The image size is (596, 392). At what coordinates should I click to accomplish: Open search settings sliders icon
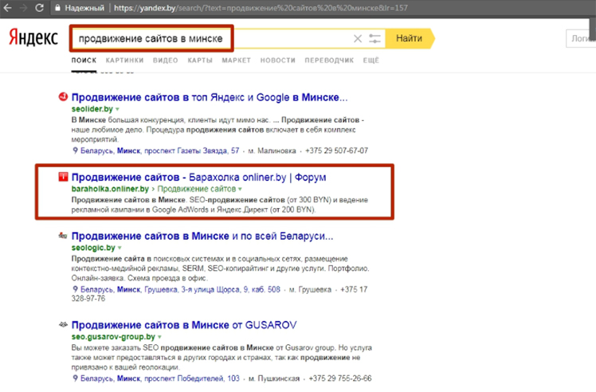374,38
